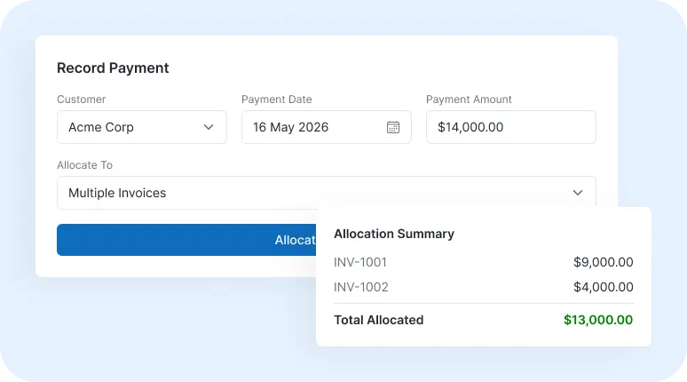687x382 pixels.
Task: Open the calendar picker icon
Action: [x=393, y=127]
